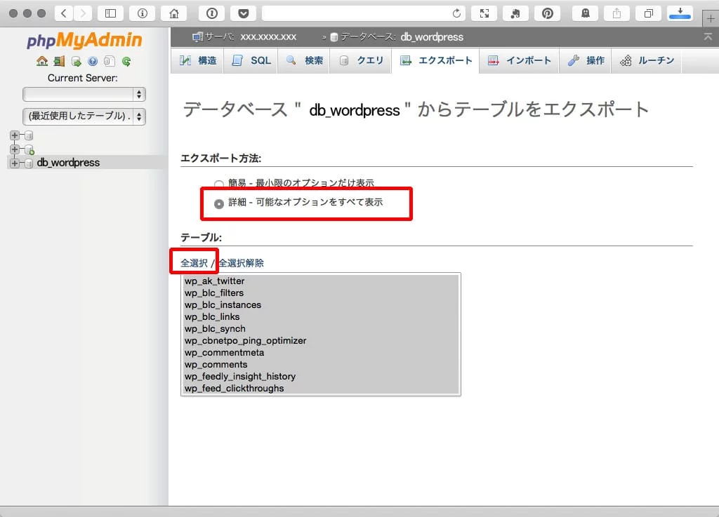Open the 検索 search tab
The image size is (719, 517).
[304, 60]
